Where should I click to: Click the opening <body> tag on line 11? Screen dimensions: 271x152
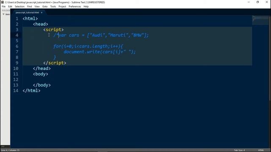[x=41, y=74]
